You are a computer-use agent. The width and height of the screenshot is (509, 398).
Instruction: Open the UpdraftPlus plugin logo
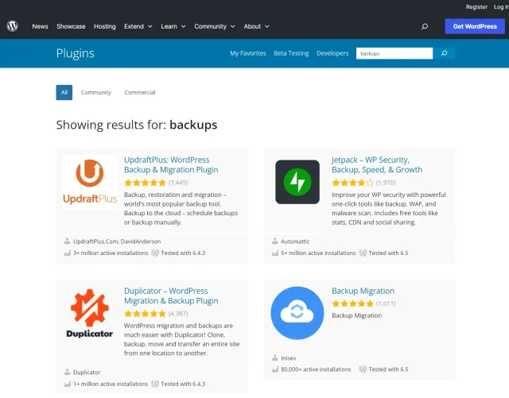pyautogui.click(x=90, y=181)
